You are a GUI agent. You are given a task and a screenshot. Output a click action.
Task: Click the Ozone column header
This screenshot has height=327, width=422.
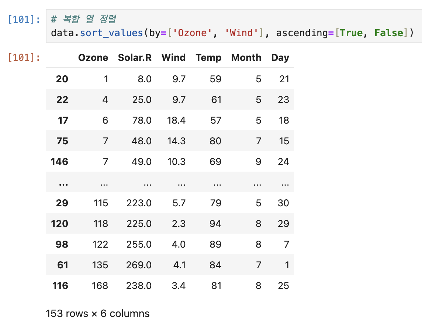pos(93,58)
